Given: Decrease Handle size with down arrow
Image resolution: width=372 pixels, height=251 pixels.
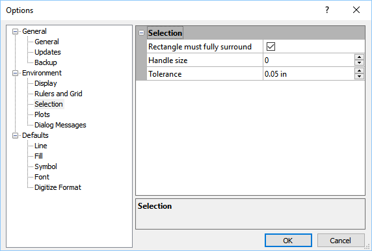Looking at the screenshot, I should click(x=359, y=62).
